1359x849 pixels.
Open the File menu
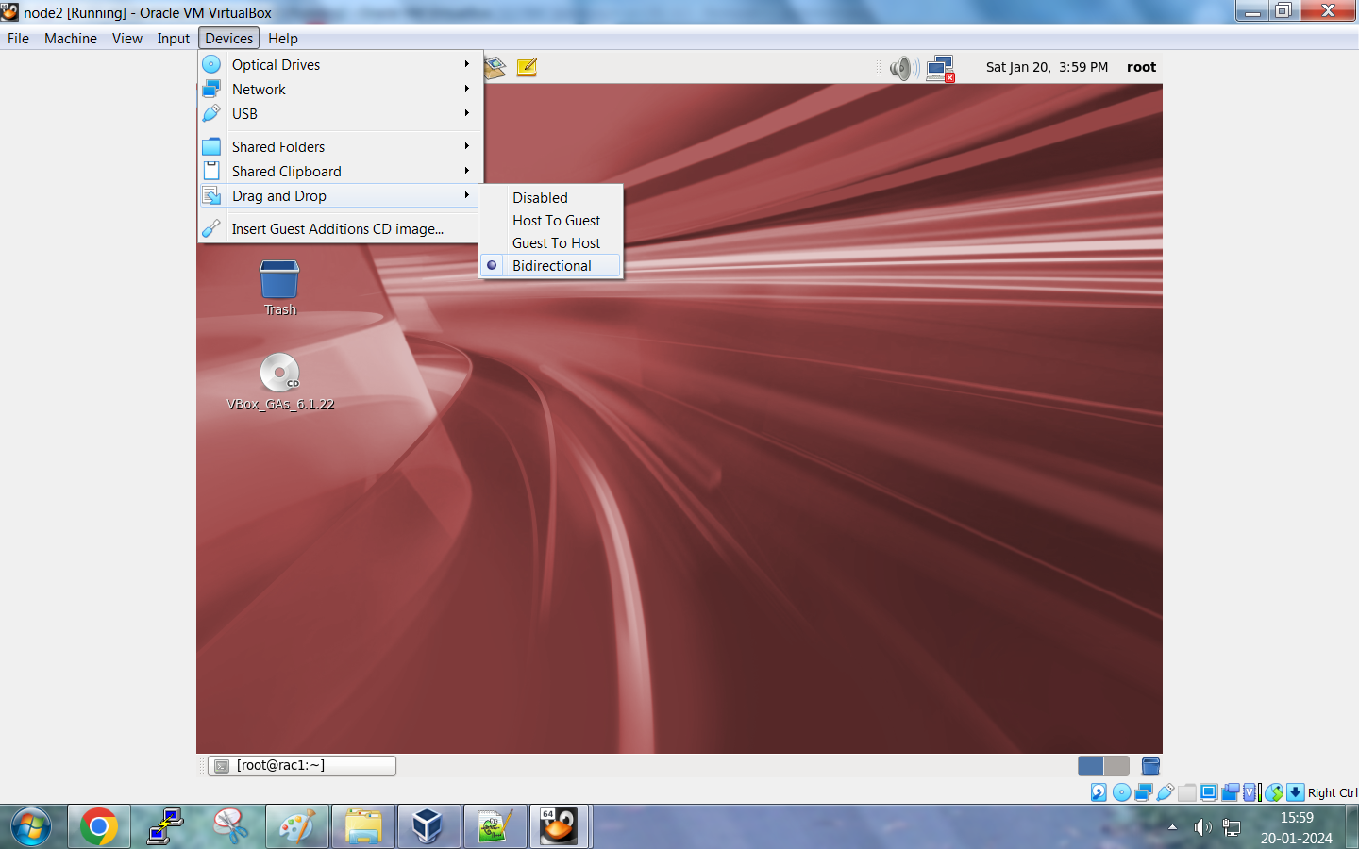click(18, 39)
